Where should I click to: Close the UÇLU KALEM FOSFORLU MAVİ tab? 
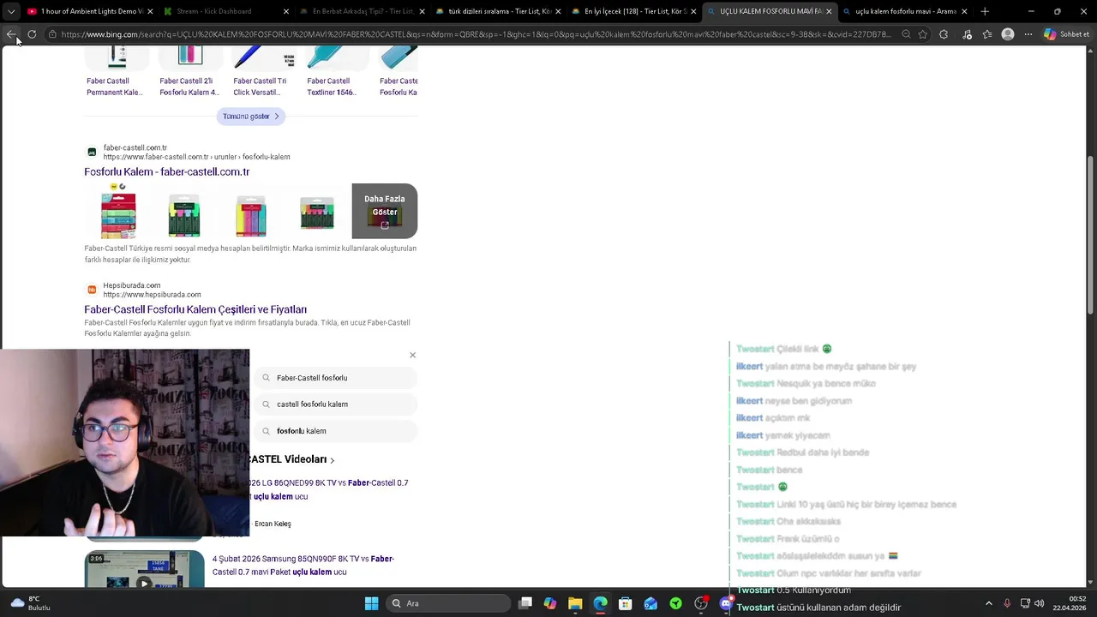(829, 11)
